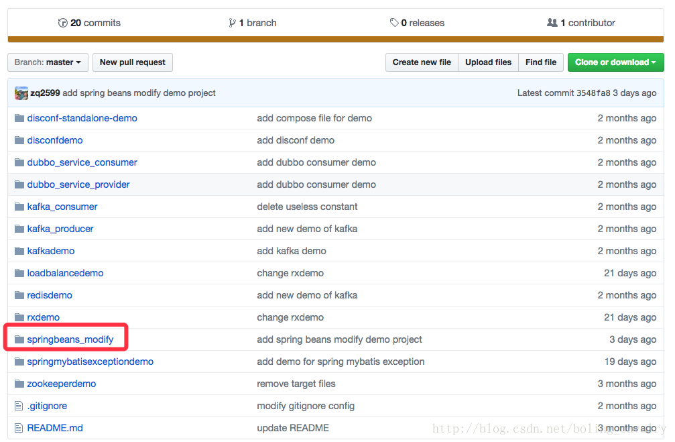675x442 pixels.
Task: Click folder icon for springmybatisexceptiondemo
Action: (x=19, y=362)
